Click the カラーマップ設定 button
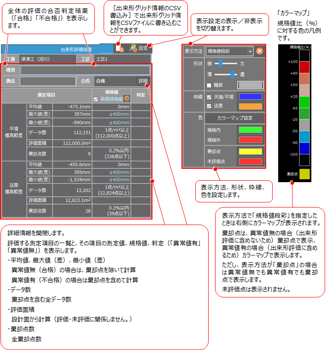 (234, 118)
